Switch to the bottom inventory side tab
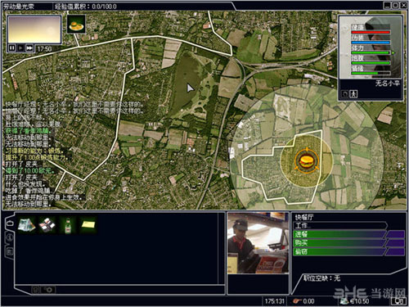Viewport: 409px width, 307px height. click(10, 251)
